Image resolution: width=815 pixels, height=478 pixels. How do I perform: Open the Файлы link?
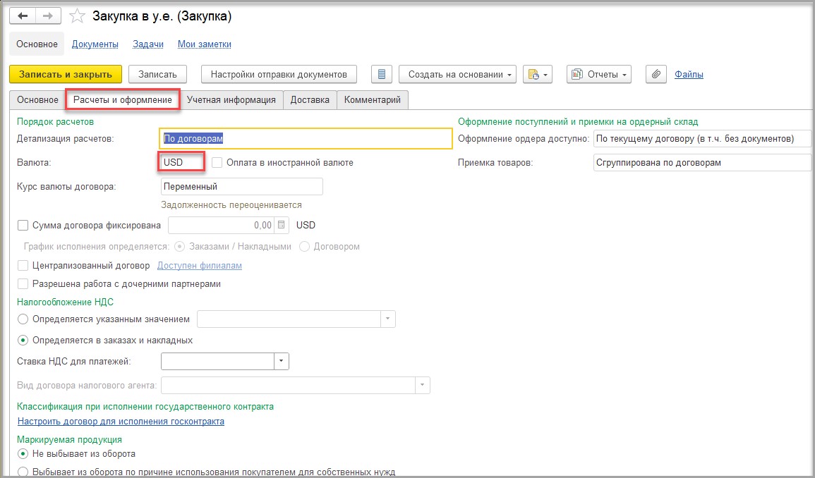(689, 74)
